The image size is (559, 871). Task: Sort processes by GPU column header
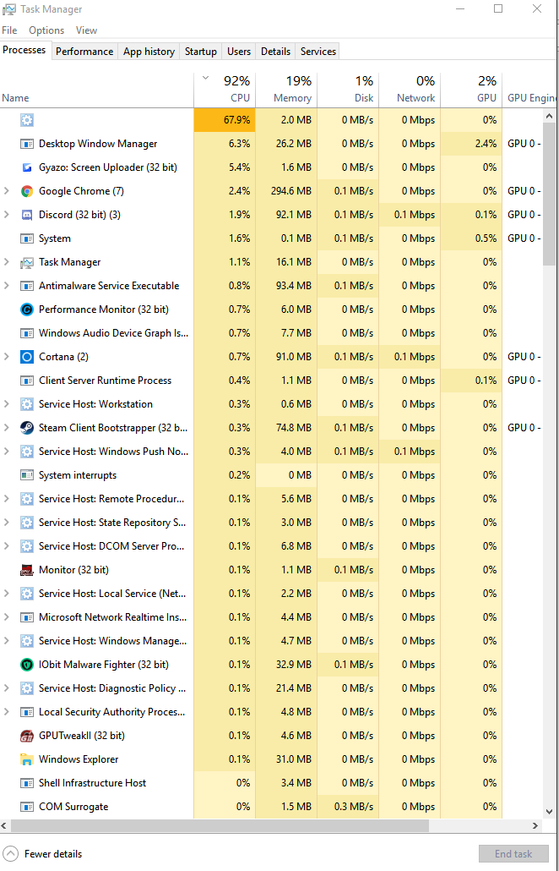pos(471,90)
